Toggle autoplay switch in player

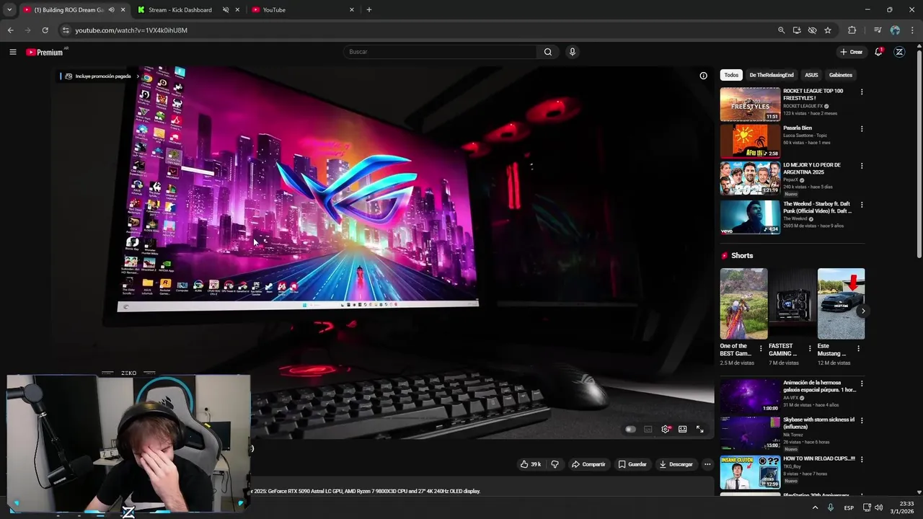tap(630, 429)
